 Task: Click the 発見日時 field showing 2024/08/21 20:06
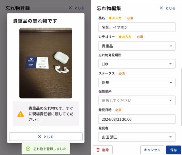pyautogui.click(x=137, y=119)
